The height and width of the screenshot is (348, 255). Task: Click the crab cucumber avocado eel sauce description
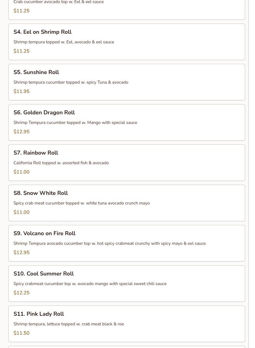click(58, 2)
